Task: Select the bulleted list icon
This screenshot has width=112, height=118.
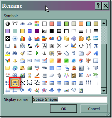Action: click(30, 53)
